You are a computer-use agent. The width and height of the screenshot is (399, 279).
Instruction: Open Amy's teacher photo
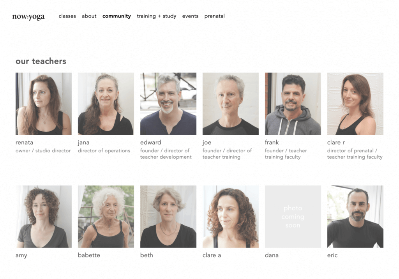44,217
